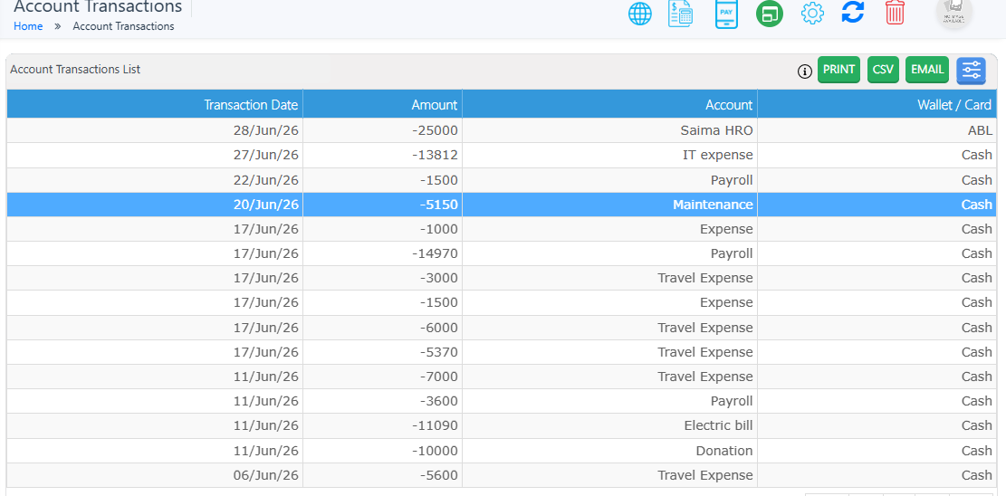Screen dimensions: 1006x496
Task: Refresh using the blue circular arrows icon
Action: pyautogui.click(x=853, y=12)
